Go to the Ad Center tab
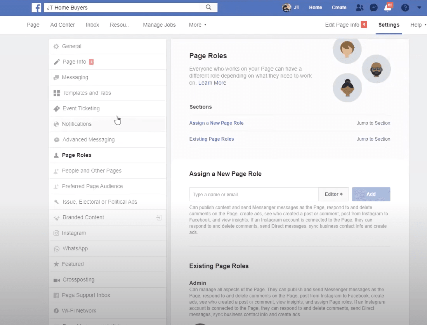 pos(63,25)
